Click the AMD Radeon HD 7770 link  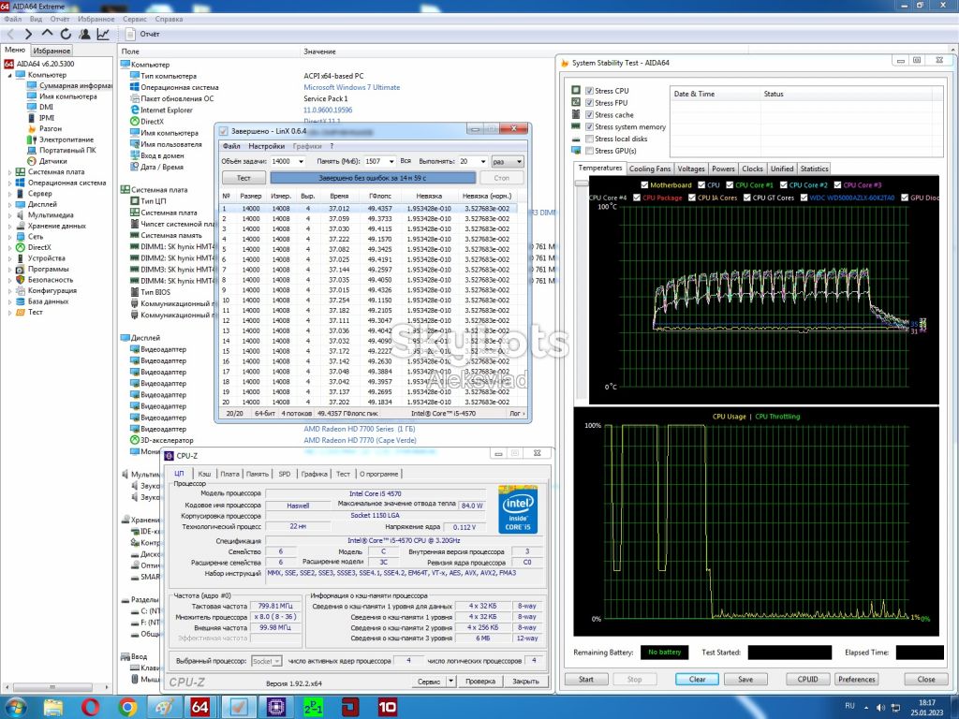click(x=360, y=440)
